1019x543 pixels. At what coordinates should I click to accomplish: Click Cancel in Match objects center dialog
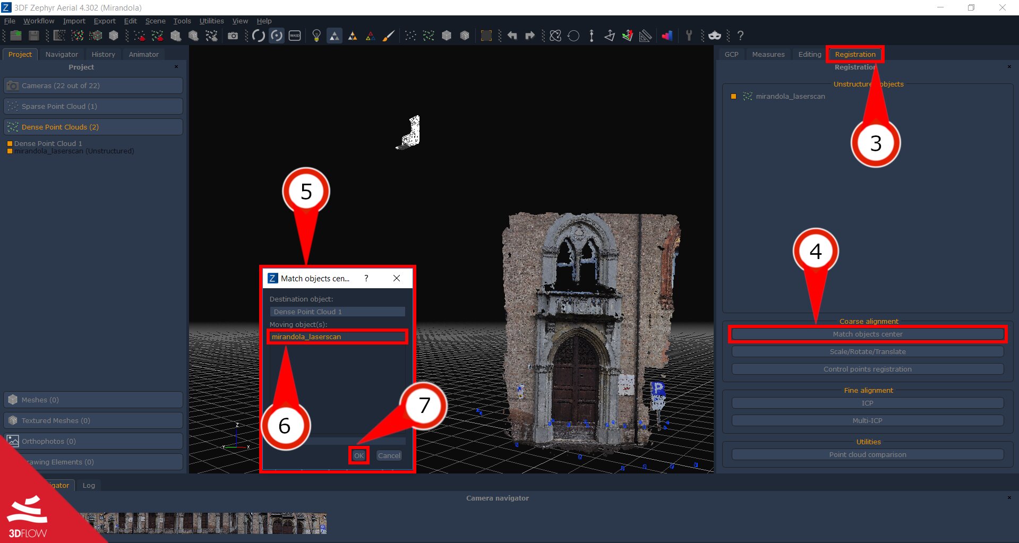[389, 455]
